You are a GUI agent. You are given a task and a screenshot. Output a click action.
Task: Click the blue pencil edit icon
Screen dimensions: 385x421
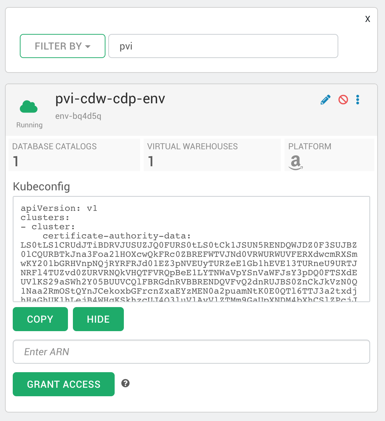click(325, 99)
